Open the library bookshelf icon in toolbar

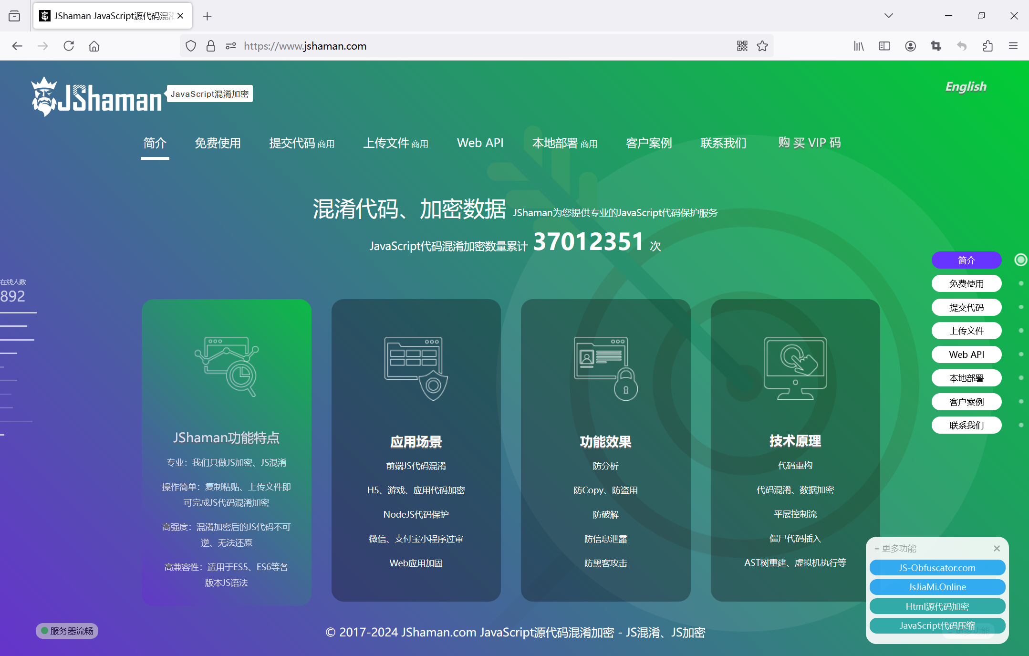pos(859,46)
